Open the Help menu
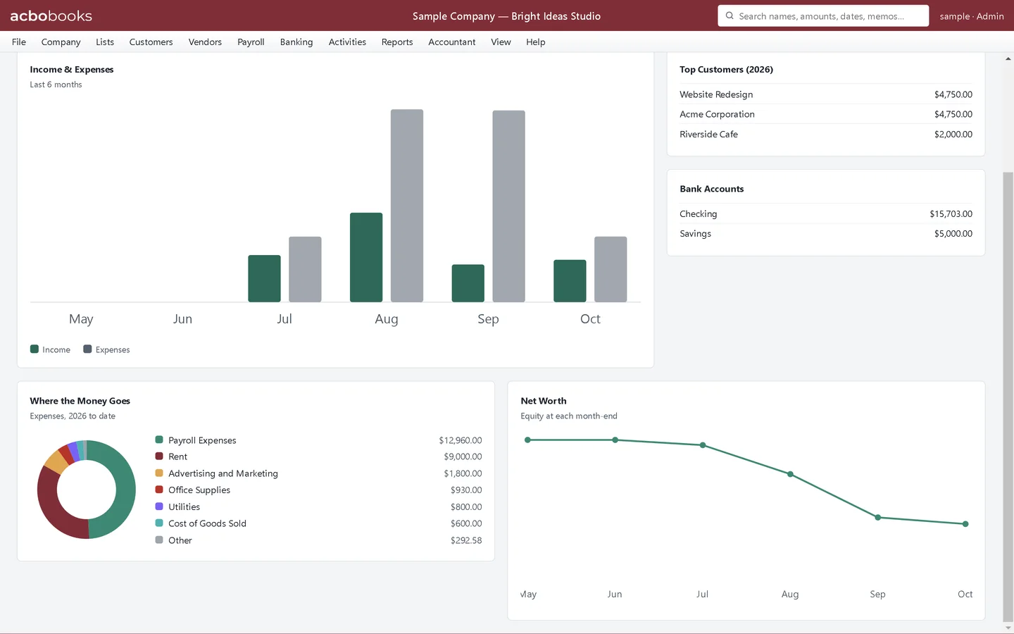Viewport: 1014px width, 634px height. click(536, 42)
